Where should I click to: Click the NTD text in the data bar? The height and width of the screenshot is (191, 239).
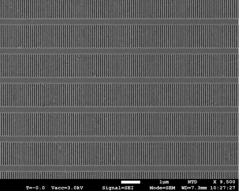click(x=193, y=182)
